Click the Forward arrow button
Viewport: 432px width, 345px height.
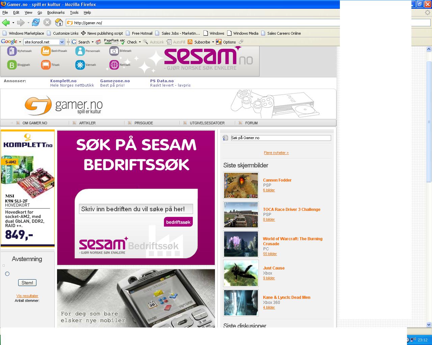click(x=21, y=23)
